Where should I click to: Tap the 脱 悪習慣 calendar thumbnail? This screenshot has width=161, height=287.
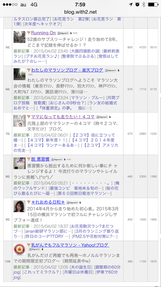tap(20, 163)
